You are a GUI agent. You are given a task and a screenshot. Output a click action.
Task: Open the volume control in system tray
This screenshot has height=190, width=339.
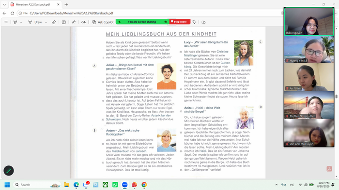[x=306, y=185]
